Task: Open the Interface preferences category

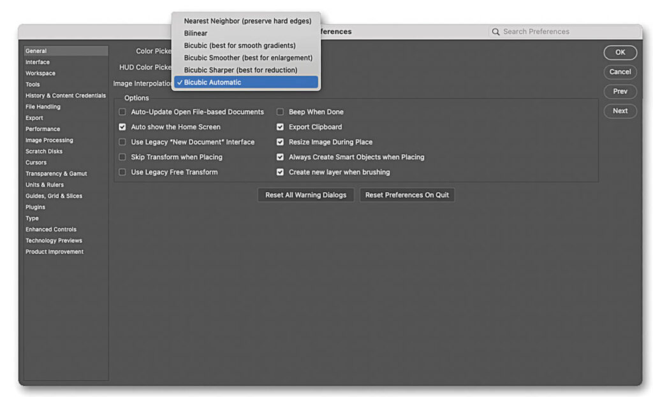Action: pos(38,62)
